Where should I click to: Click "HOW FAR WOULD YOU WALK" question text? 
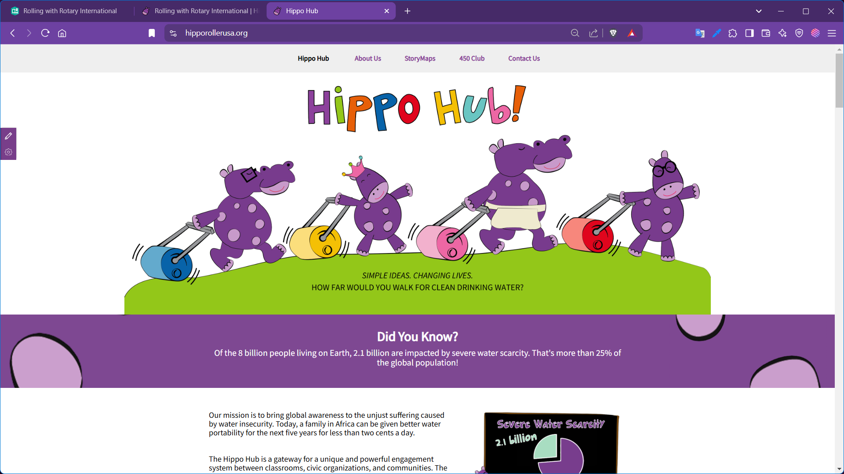coord(418,287)
